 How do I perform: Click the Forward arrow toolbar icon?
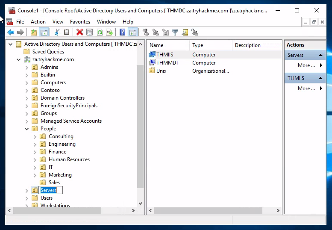[x=21, y=32]
